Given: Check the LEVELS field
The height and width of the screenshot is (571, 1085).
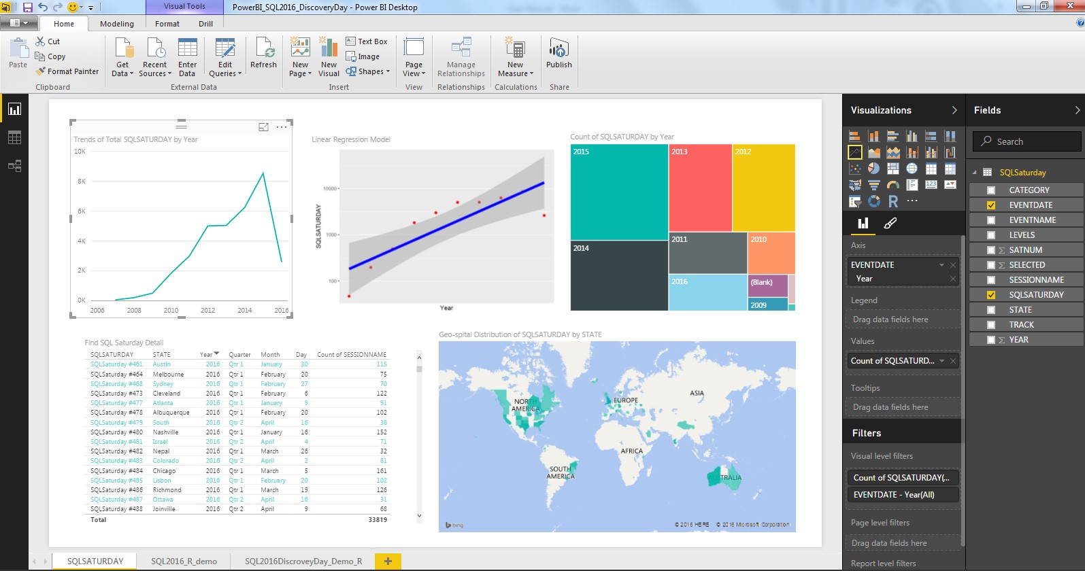Looking at the screenshot, I should pyautogui.click(x=991, y=235).
